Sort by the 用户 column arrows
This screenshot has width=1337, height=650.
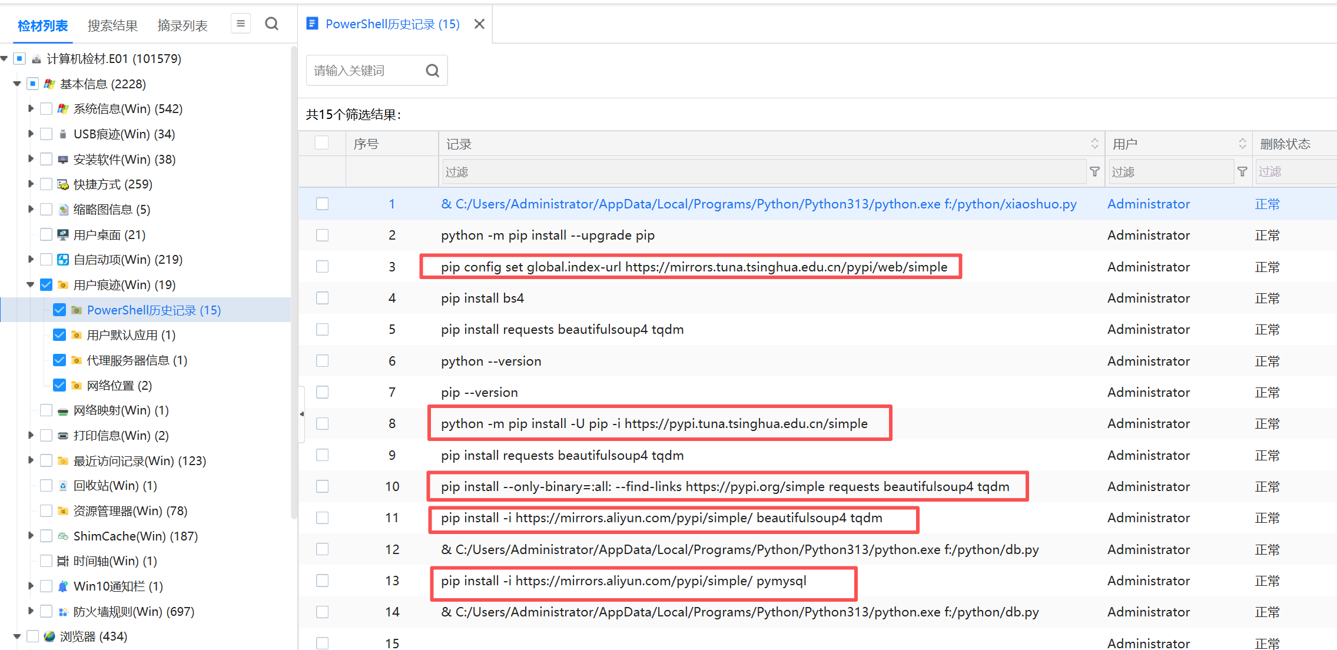tap(1242, 144)
